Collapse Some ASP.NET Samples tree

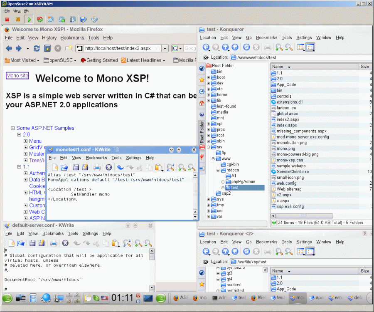(x=12, y=128)
